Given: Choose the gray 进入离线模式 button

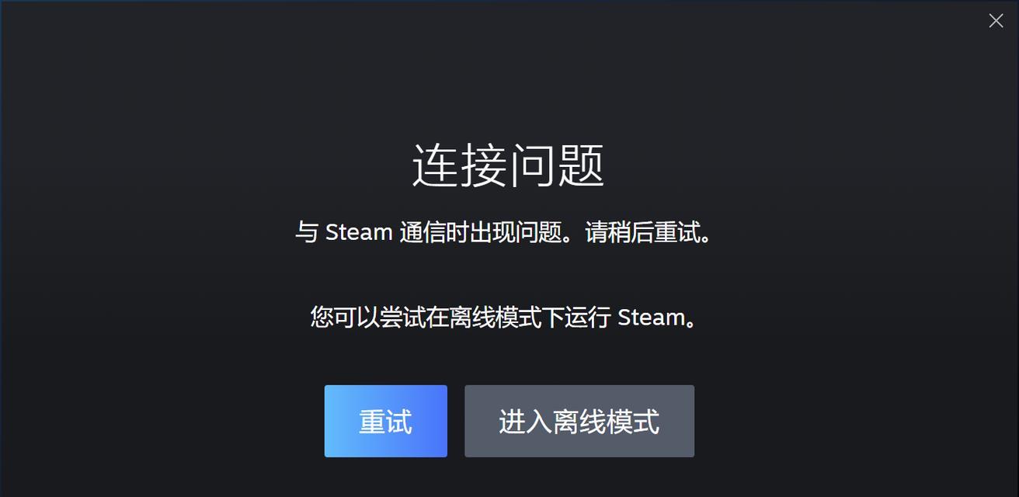Looking at the screenshot, I should click(x=579, y=421).
